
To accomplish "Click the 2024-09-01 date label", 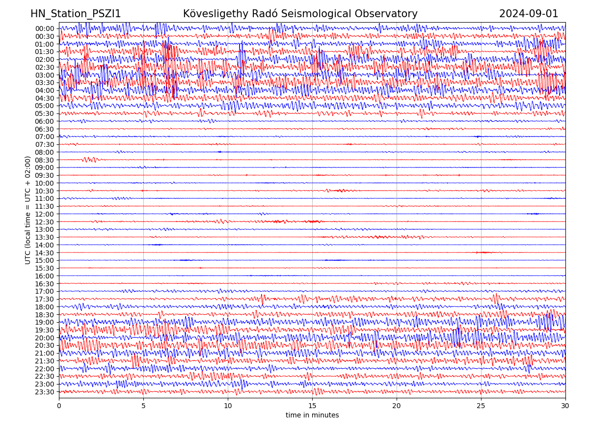I will coord(529,14).
